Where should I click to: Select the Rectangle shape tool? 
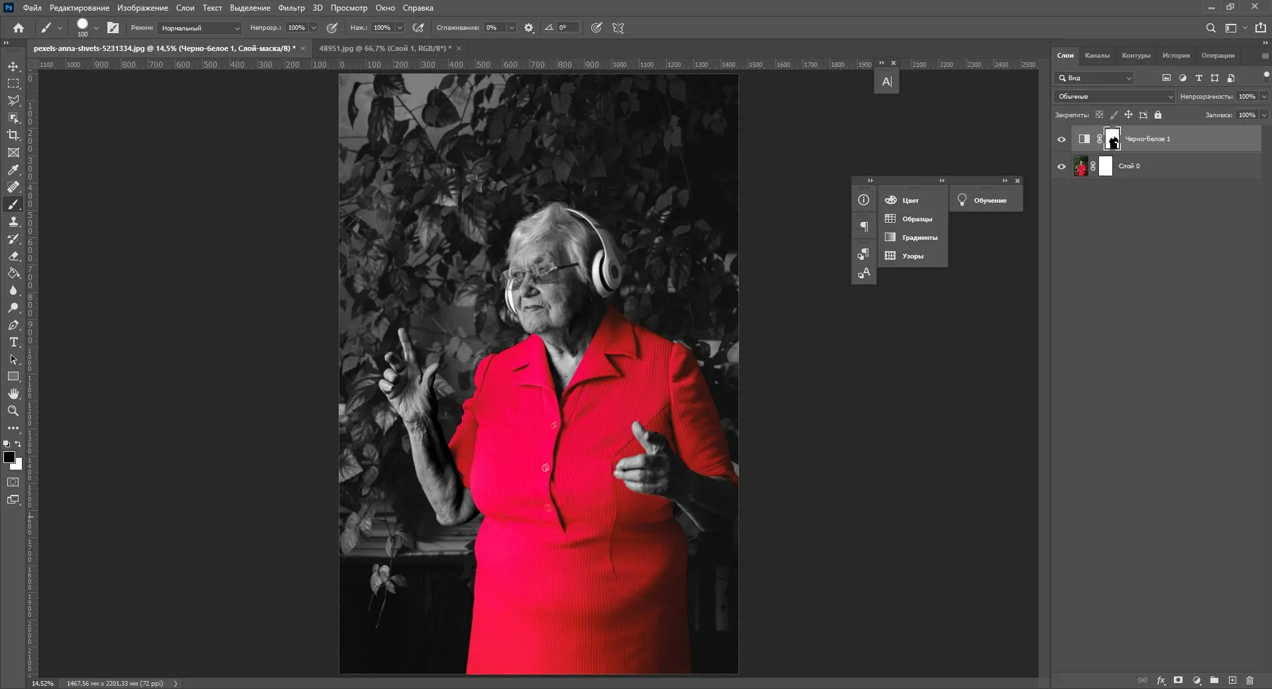pos(13,376)
